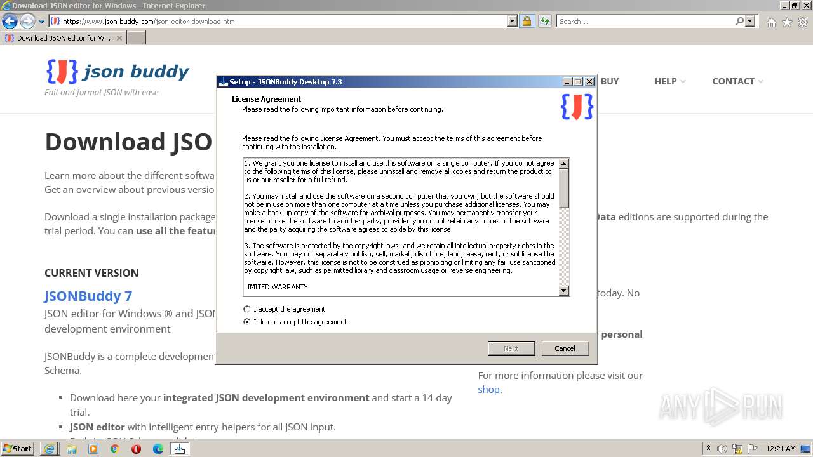The height and width of the screenshot is (457, 813).
Task: Open Favorites with the star icon
Action: 787,22
